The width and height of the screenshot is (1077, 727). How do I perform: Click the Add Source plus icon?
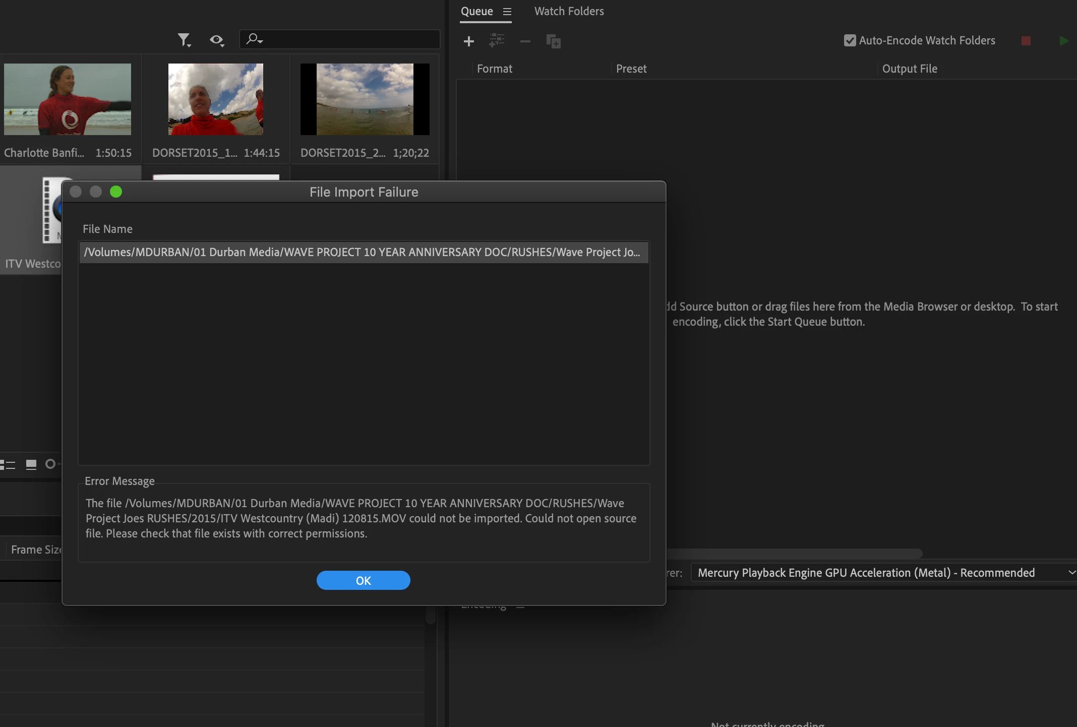[469, 41]
